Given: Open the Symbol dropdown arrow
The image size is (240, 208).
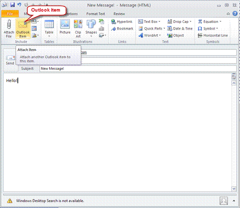Looking at the screenshot, I should click(x=217, y=28).
